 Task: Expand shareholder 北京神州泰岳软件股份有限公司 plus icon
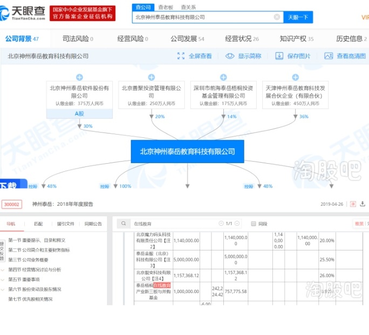(79, 77)
